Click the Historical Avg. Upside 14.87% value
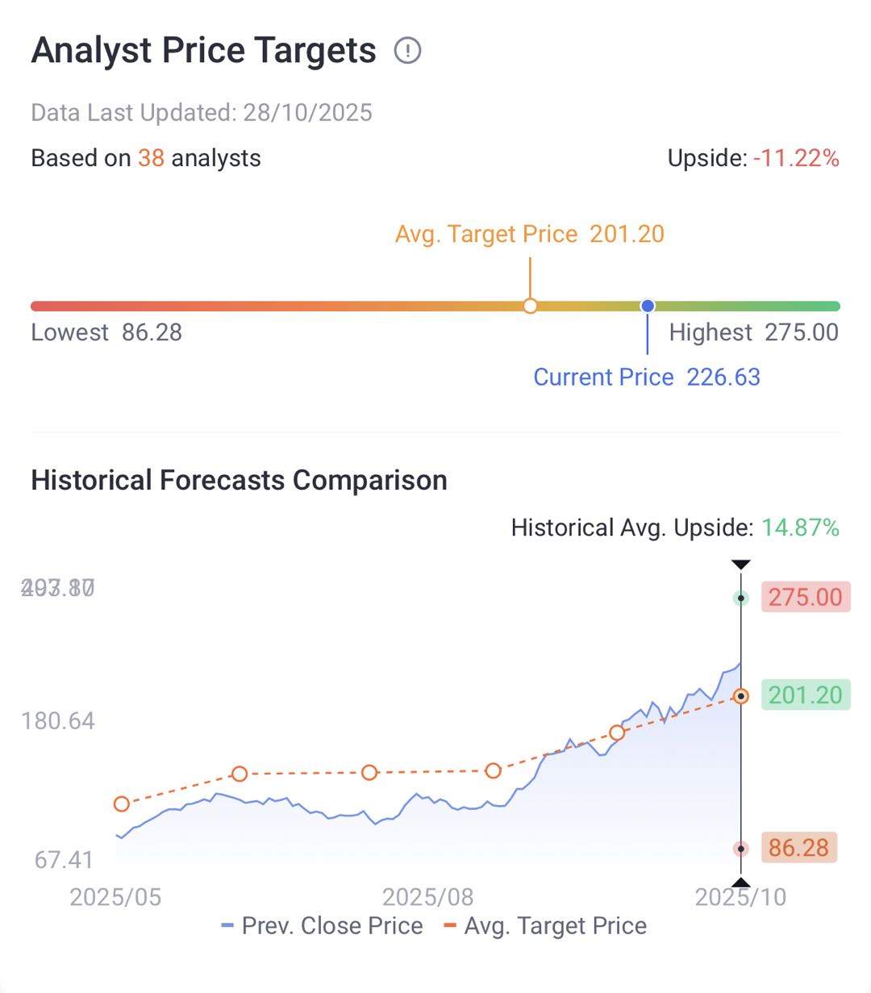Viewport: 871px width, 993px height. (800, 528)
